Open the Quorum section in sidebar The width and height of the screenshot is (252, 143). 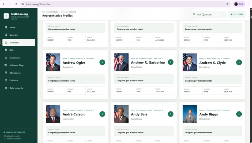[19, 35]
